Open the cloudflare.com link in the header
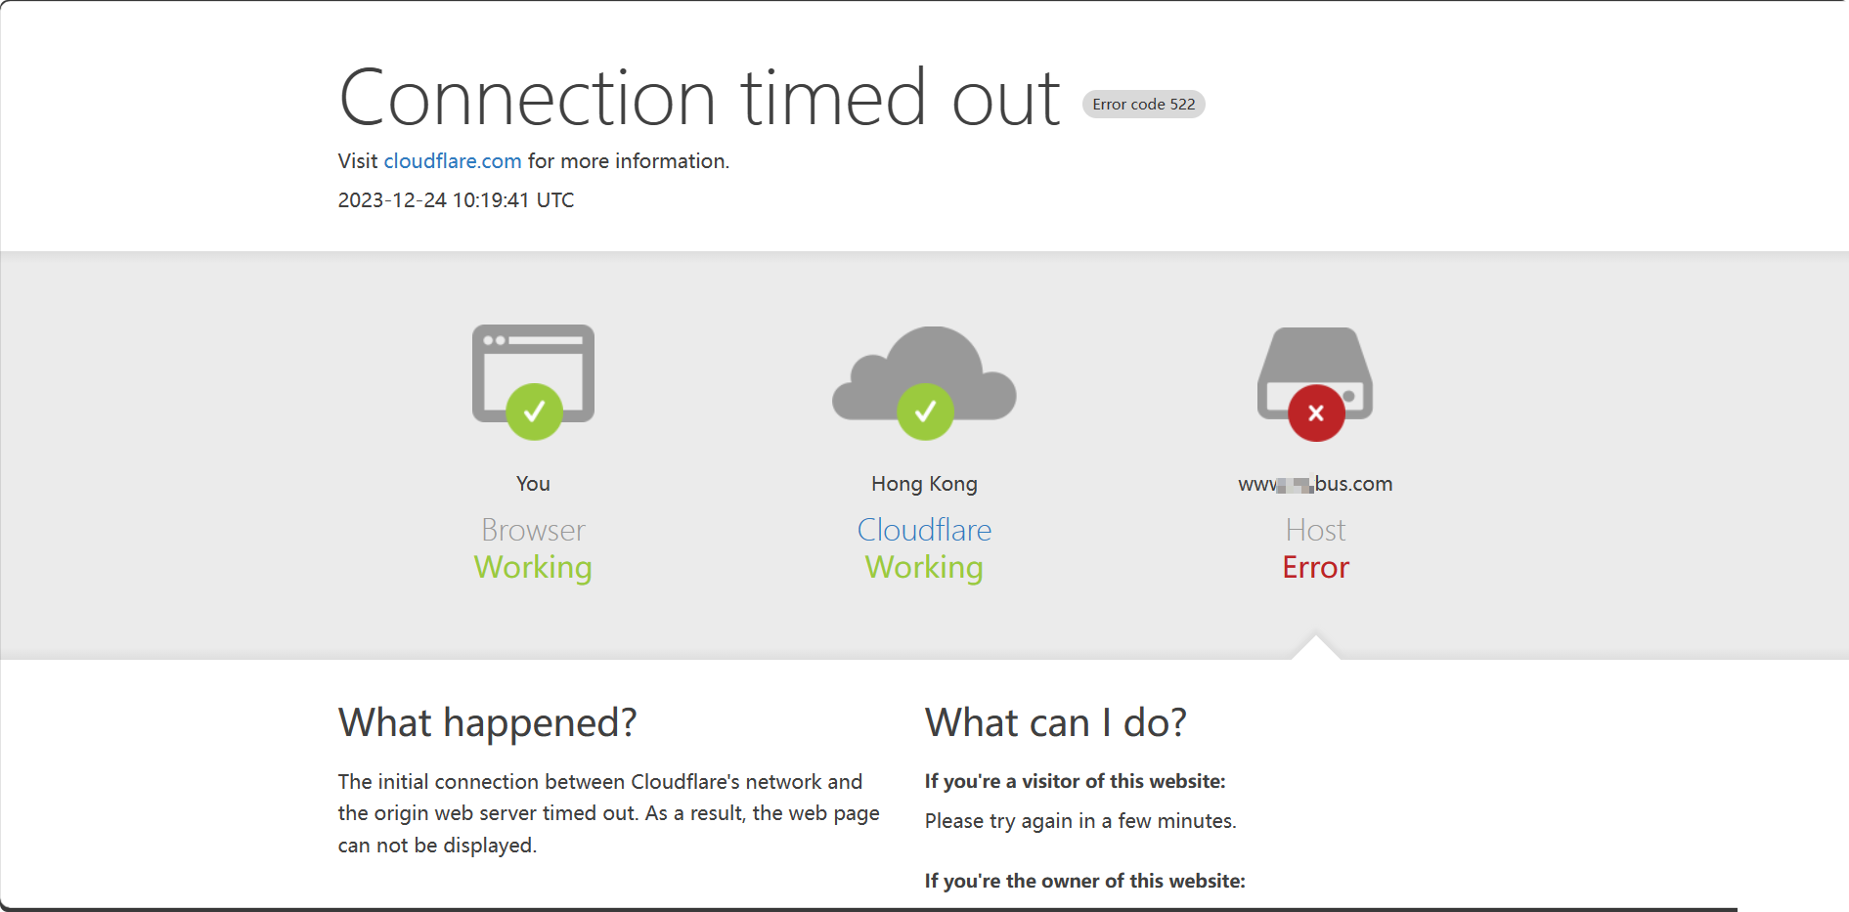The height and width of the screenshot is (912, 1849). point(452,161)
